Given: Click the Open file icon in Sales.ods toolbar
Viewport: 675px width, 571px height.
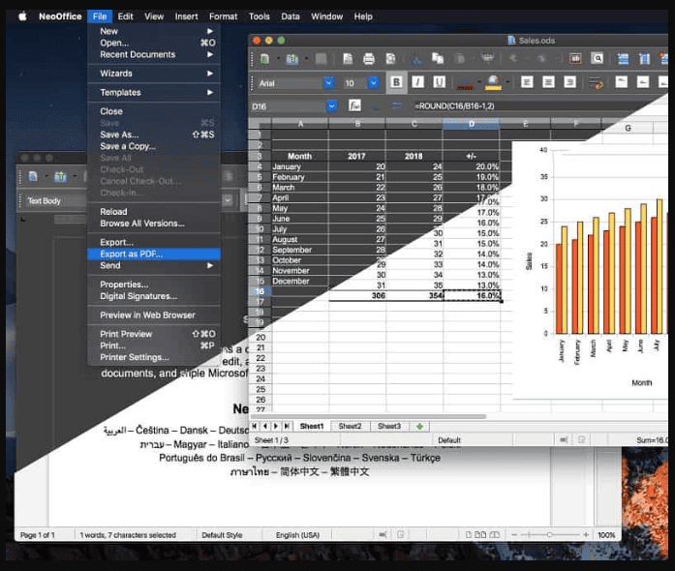Looking at the screenshot, I should tap(291, 59).
